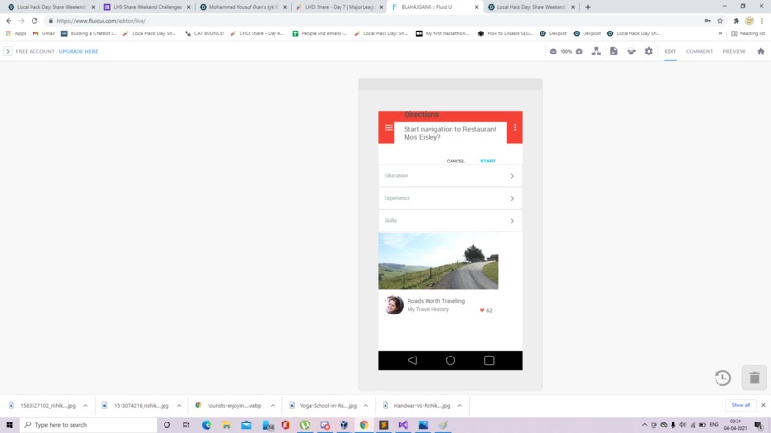771x433 pixels.
Task: Open the Gmail bookmark
Action: (43, 33)
